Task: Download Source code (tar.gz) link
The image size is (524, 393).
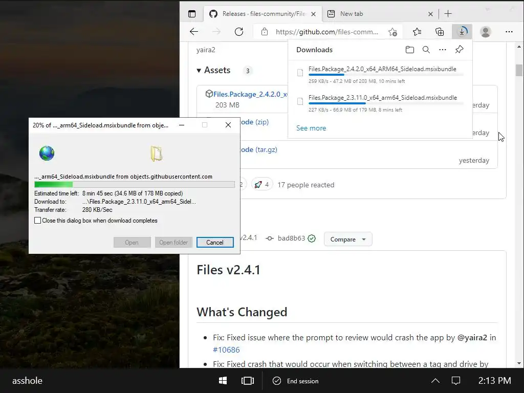Action: click(x=258, y=150)
